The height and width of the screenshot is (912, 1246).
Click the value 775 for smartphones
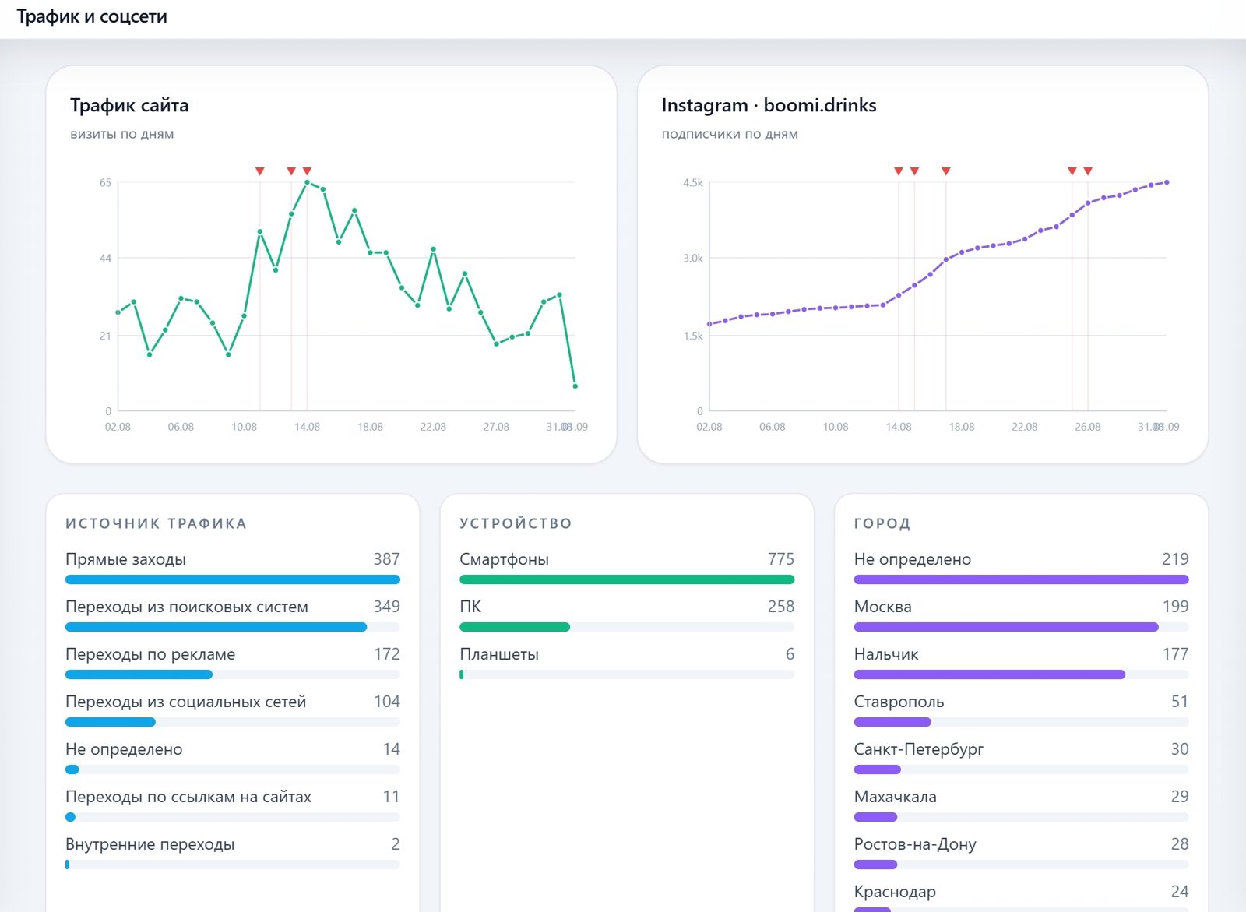point(780,559)
